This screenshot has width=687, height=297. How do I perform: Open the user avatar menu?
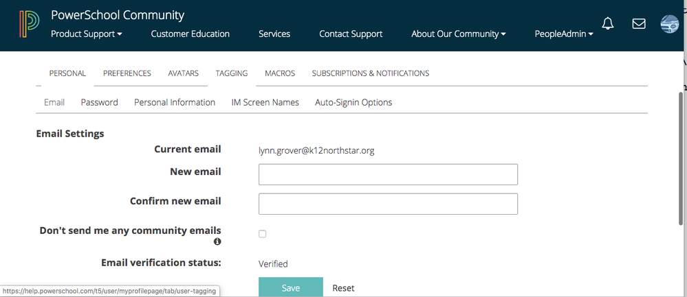coord(670,23)
